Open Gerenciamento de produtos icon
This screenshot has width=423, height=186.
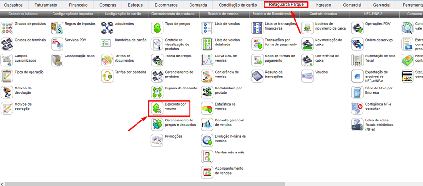157,76
